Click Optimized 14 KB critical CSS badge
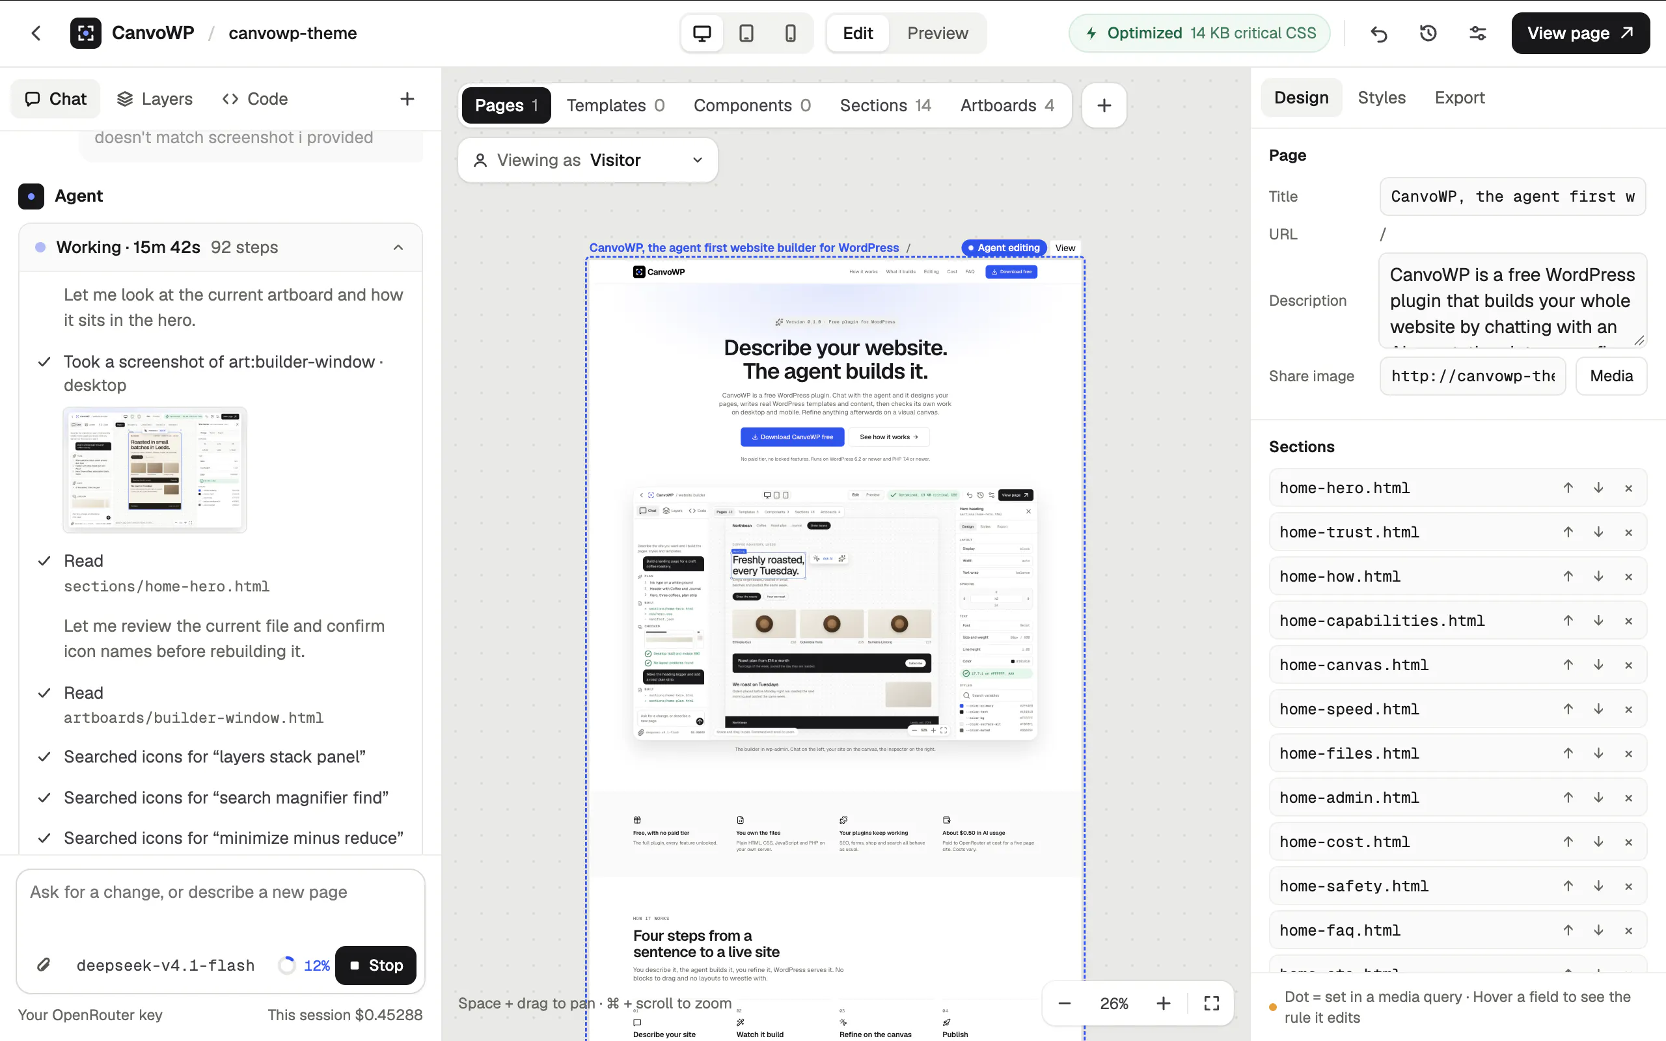 point(1200,33)
